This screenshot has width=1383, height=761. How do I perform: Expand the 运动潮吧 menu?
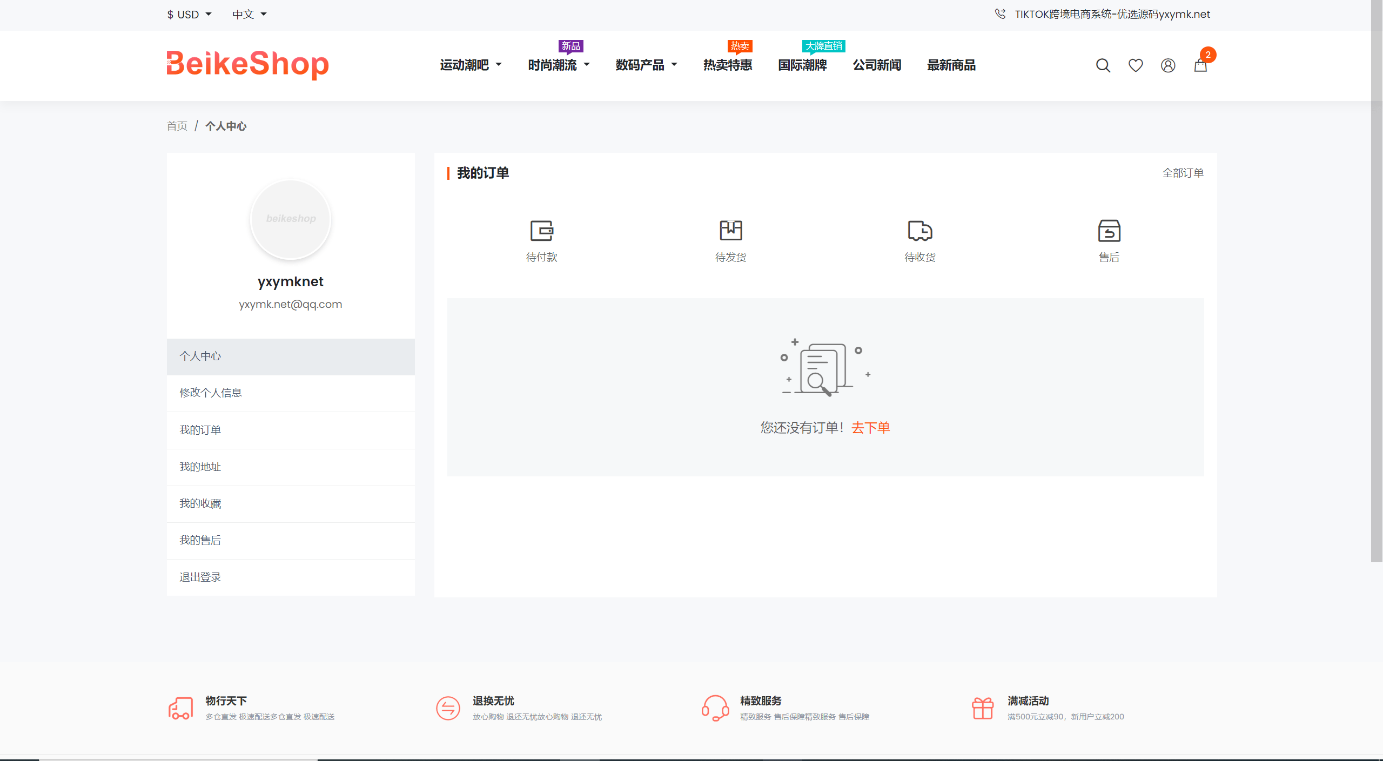[471, 65]
